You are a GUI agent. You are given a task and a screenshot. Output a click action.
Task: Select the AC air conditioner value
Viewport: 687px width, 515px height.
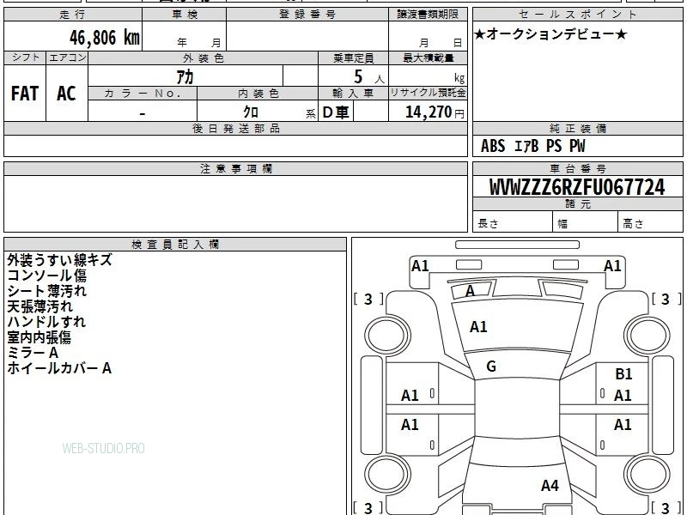click(x=67, y=94)
